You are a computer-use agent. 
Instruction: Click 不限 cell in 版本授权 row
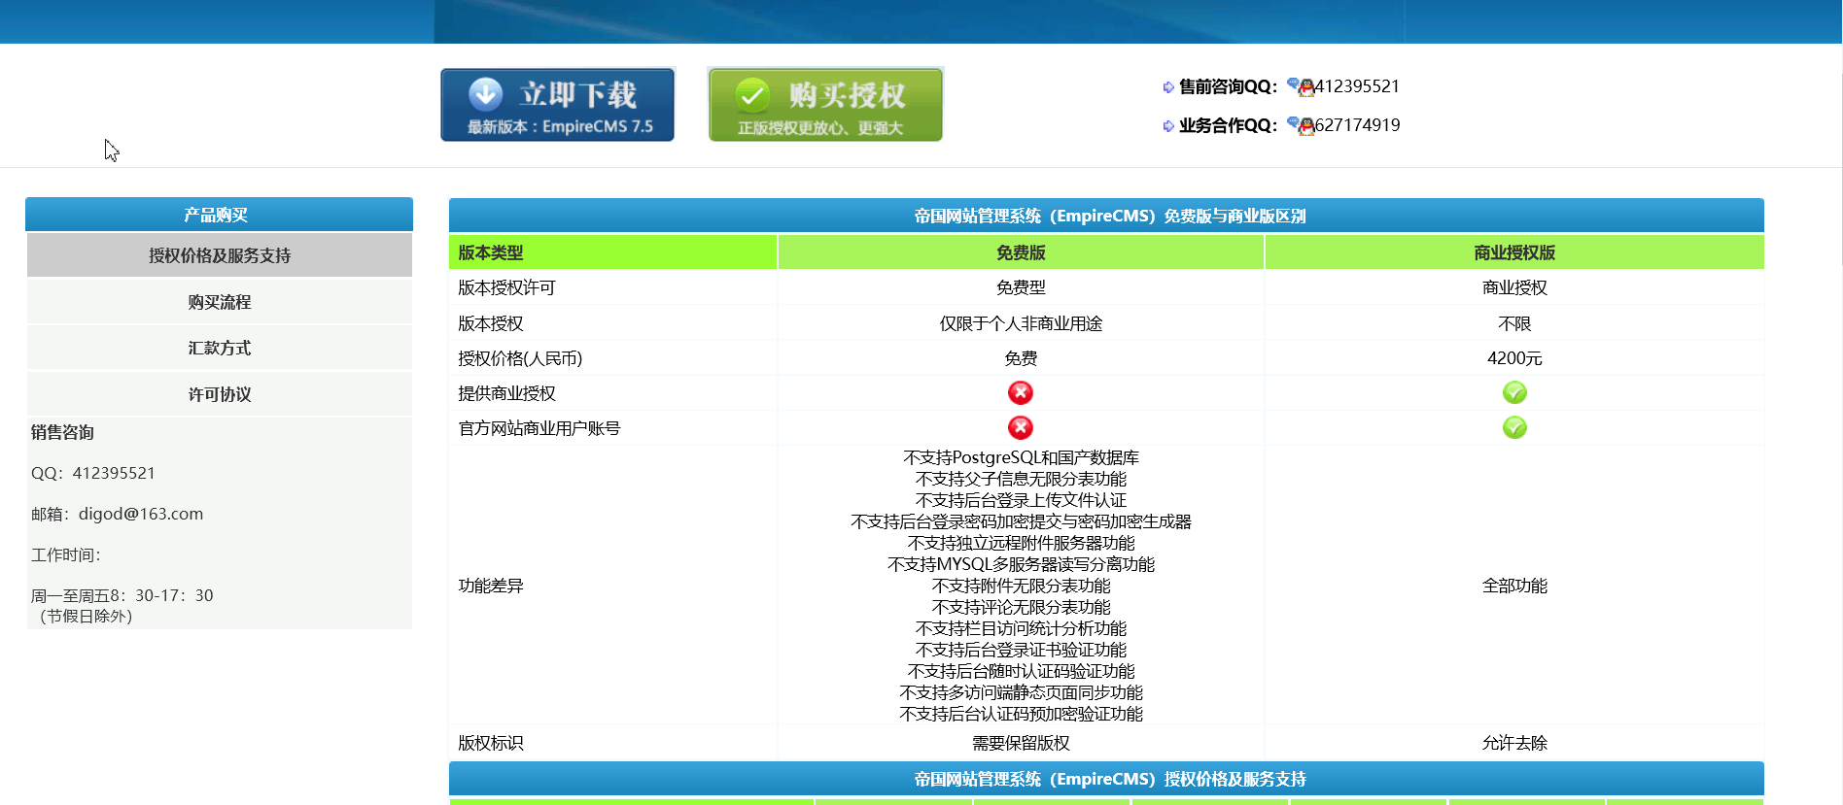(x=1514, y=323)
